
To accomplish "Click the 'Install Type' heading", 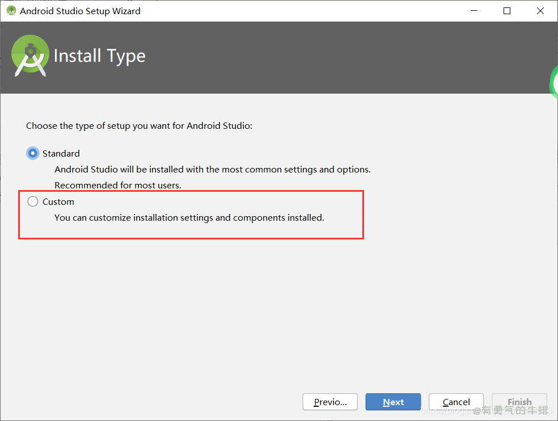I will click(100, 56).
